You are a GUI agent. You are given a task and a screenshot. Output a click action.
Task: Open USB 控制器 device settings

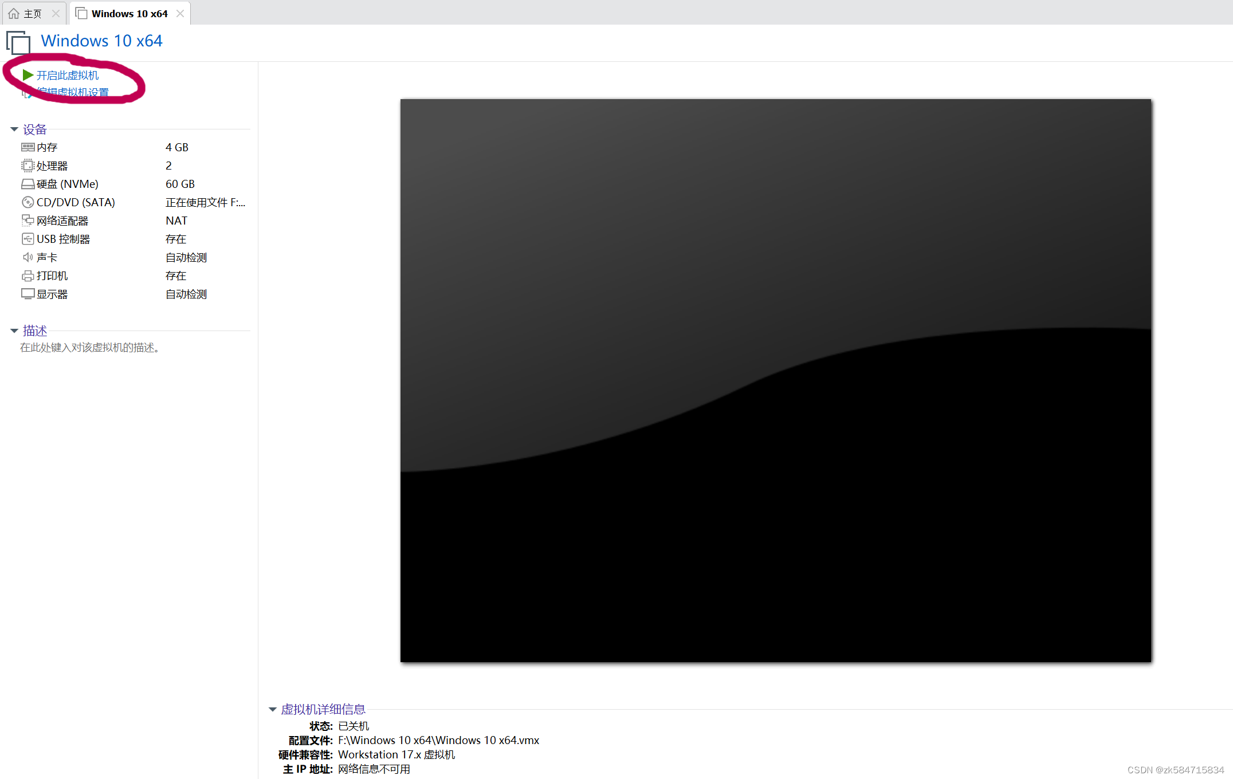pos(64,239)
